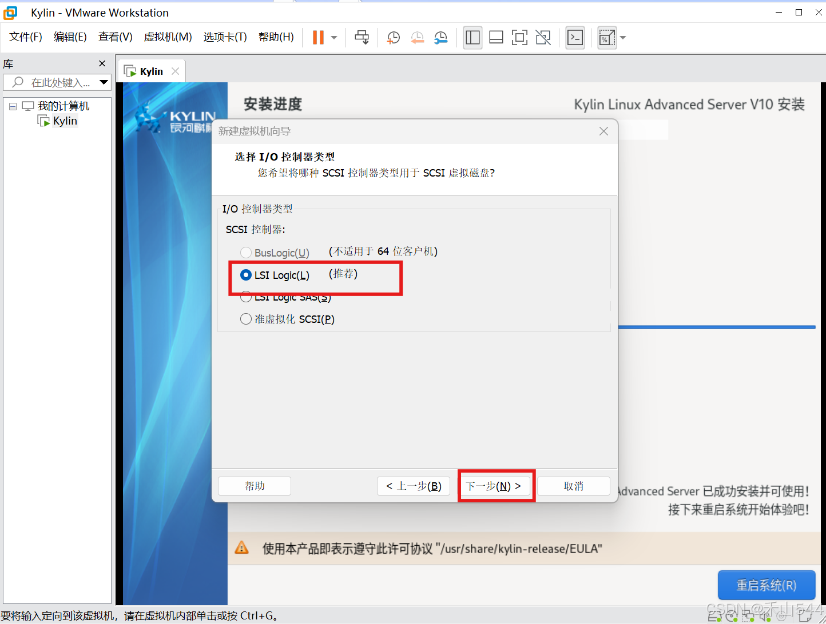Open the 虚拟机(M) menu

click(168, 37)
